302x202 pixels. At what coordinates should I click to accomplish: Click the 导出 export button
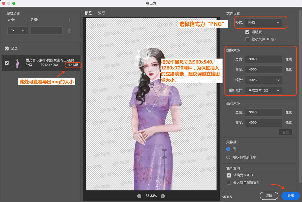pyautogui.click(x=291, y=196)
